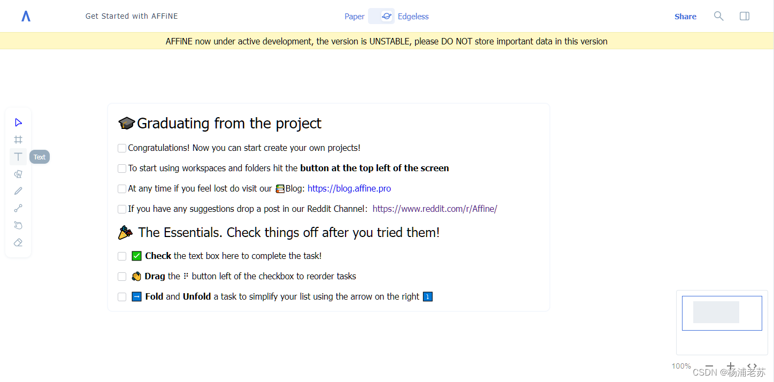Open the https://blog.affine.pro link
Viewport: 774px width, 382px height.
349,188
